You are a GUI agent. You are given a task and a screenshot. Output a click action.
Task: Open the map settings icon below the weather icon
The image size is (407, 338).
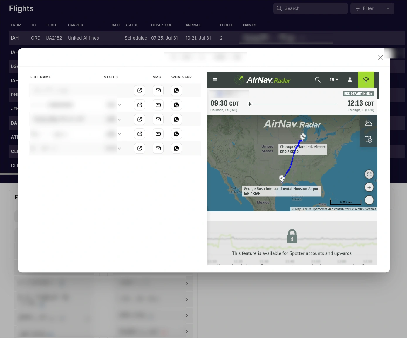pos(368,139)
